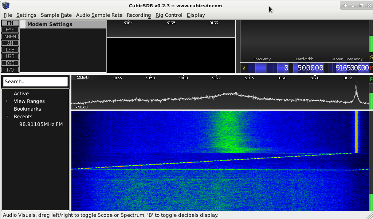Click the Bandwidth label

pyautogui.click(x=305, y=59)
